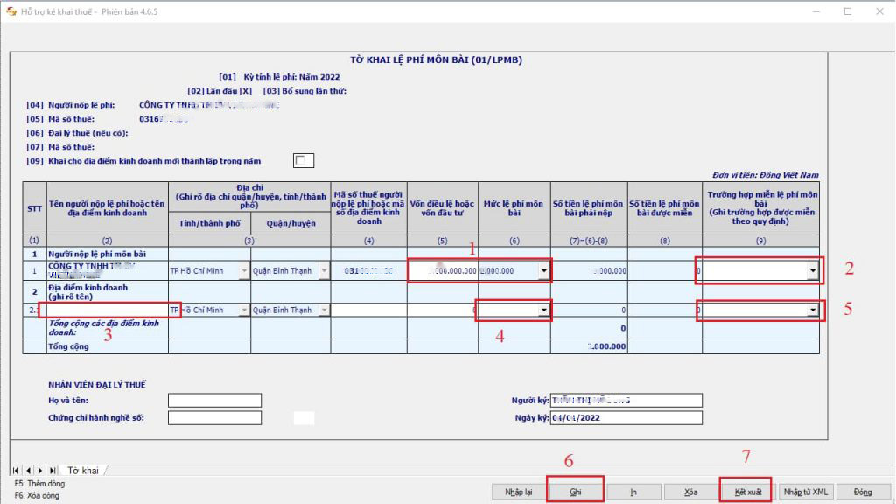Open Quận/huyện dropdown in business location row
Image resolution: width=896 pixels, height=504 pixels.
coord(325,310)
